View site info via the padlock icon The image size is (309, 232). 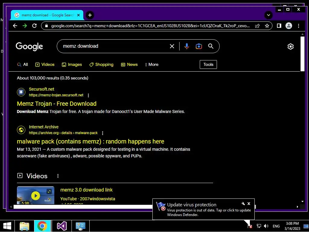(x=46, y=26)
